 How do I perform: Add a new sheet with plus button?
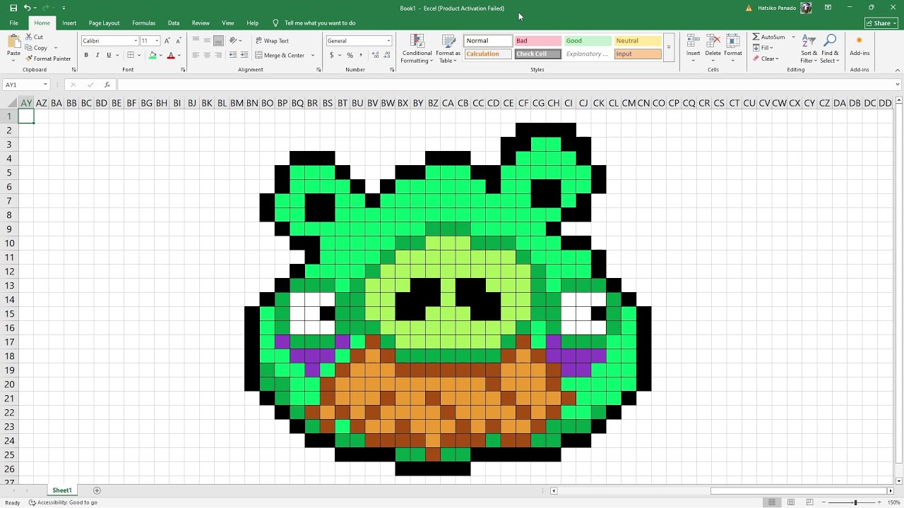pyautogui.click(x=97, y=490)
